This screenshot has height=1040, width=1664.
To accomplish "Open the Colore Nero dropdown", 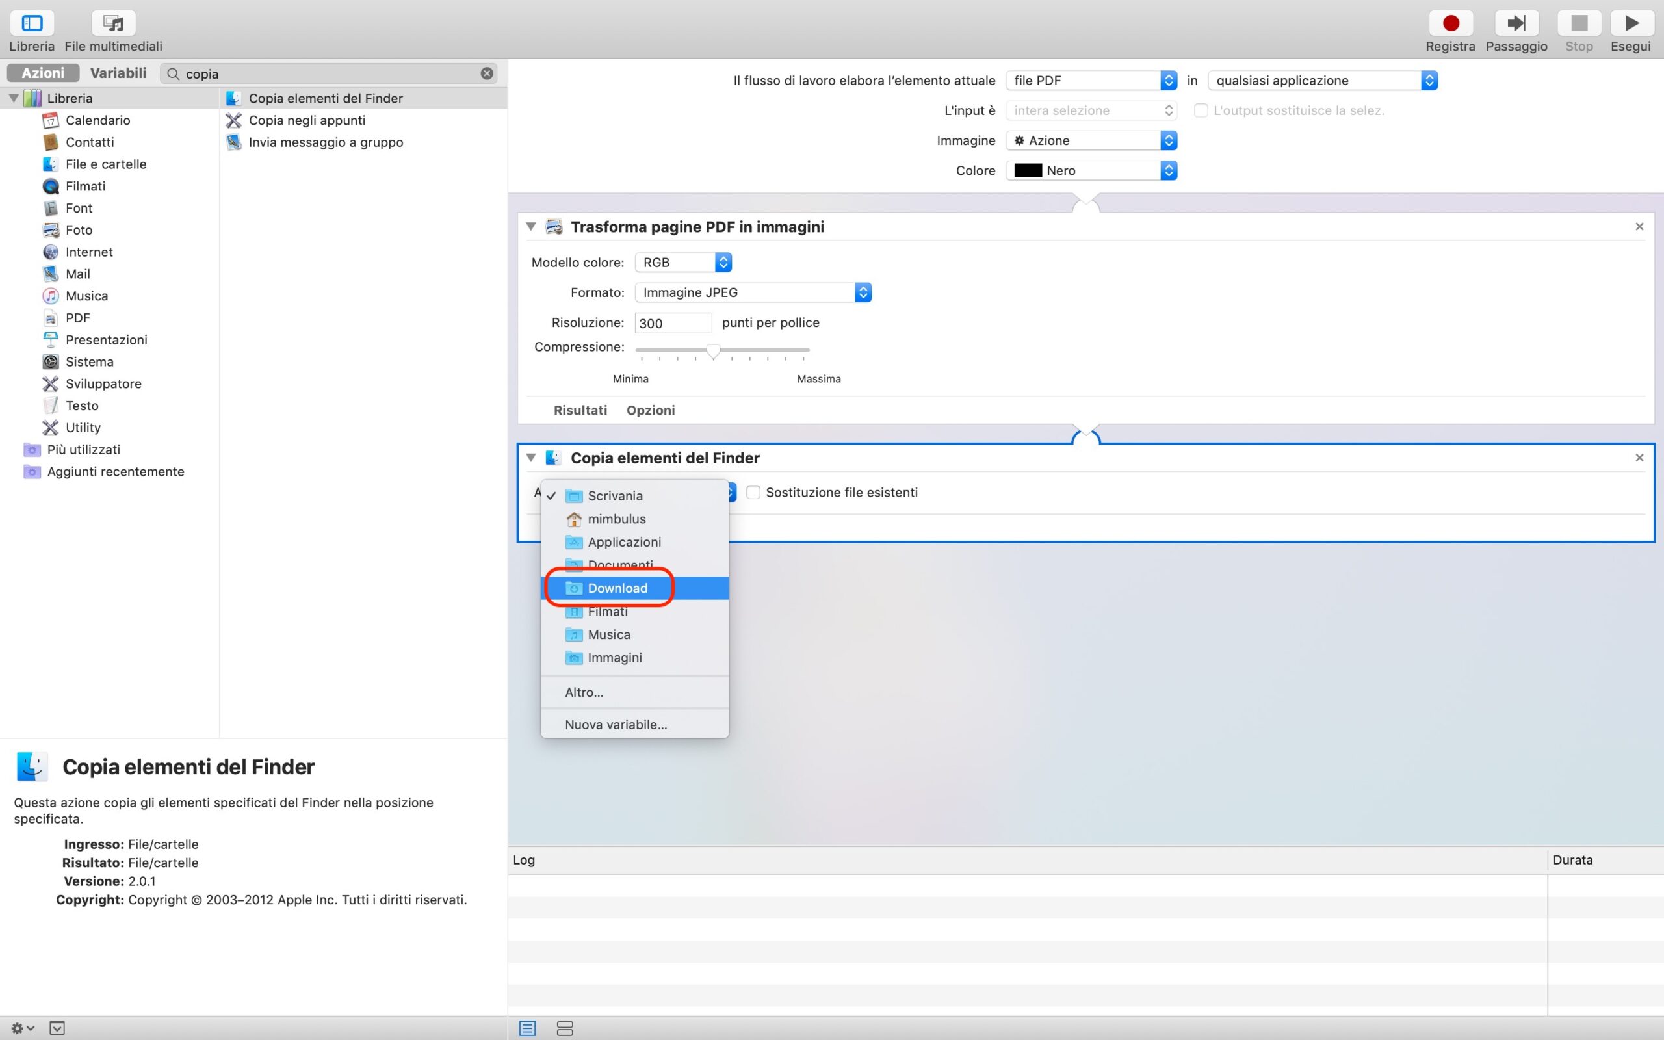I will [x=1091, y=170].
